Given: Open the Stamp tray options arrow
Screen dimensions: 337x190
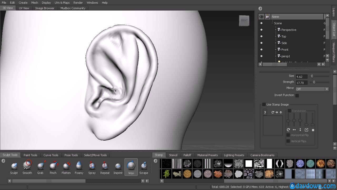Looking at the screenshot, I should point(156,161).
